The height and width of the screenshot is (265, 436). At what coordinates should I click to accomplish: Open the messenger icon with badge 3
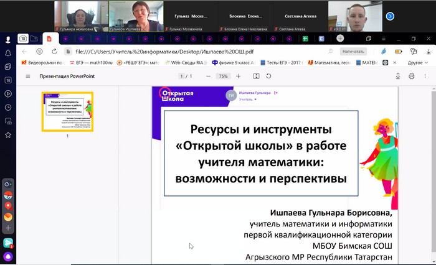(8, 243)
